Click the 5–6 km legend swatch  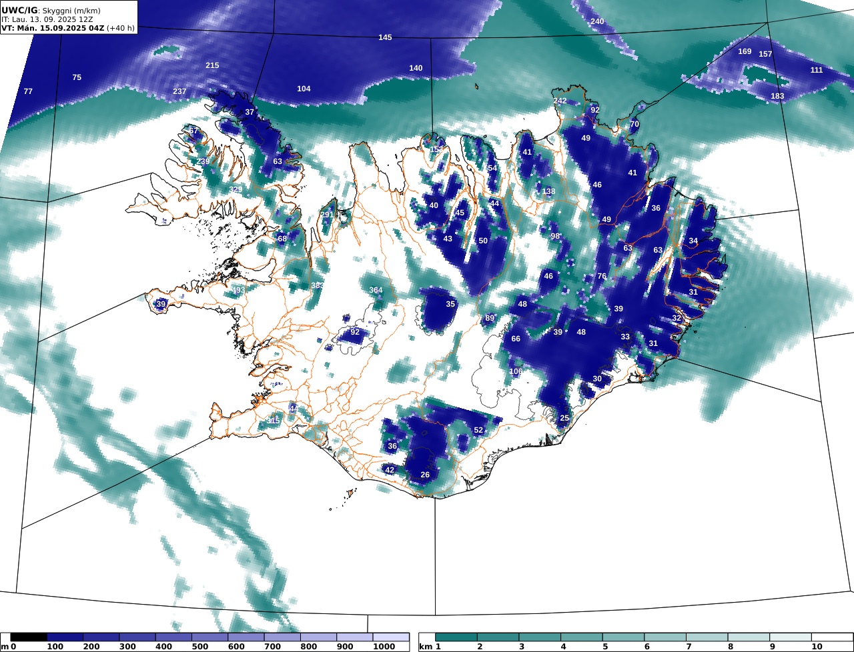point(622,638)
